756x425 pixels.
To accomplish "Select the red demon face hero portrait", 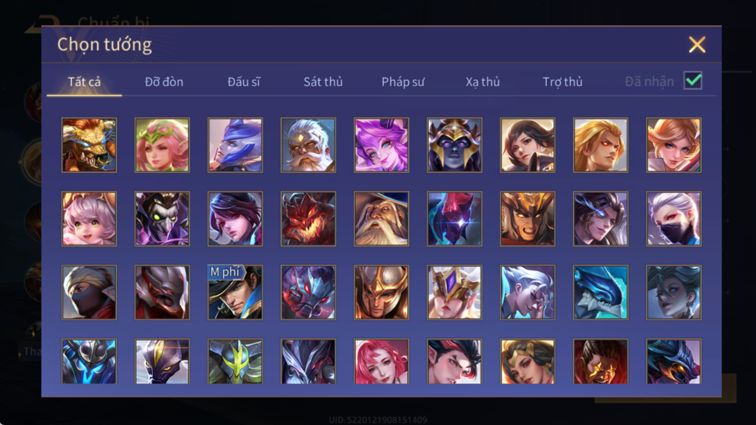I will [308, 219].
